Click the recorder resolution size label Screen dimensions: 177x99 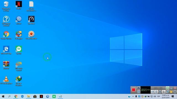[158, 88]
